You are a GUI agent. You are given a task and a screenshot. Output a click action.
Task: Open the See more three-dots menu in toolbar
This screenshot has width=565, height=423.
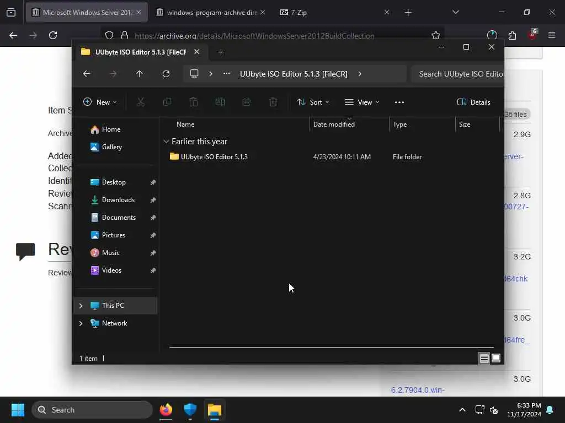[399, 102]
